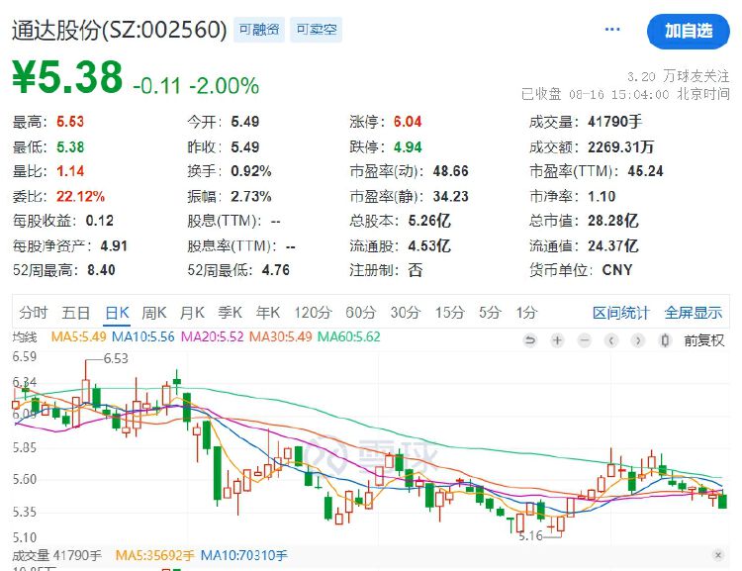
Task: Select the 周K chart tab
Action: [154, 313]
